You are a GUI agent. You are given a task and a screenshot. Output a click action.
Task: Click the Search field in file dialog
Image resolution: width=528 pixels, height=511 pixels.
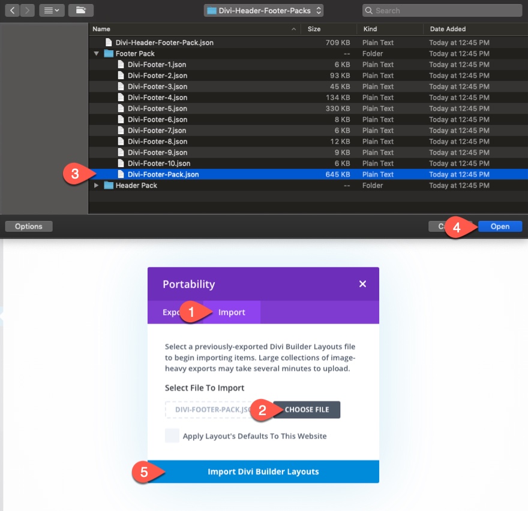442,10
